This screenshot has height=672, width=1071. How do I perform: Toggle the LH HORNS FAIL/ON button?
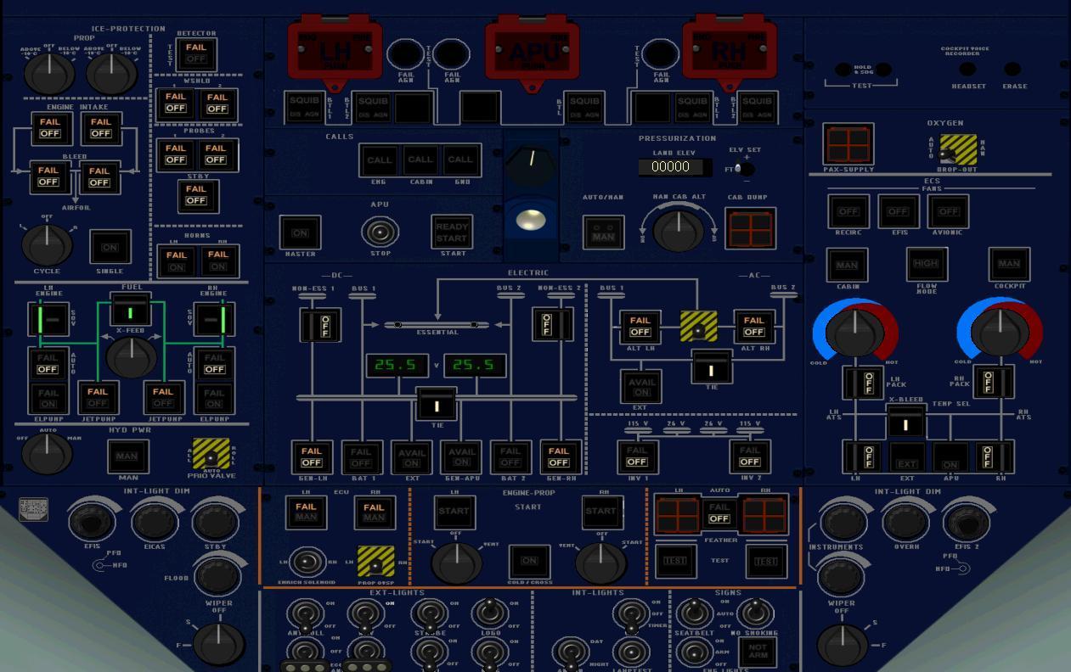pos(176,260)
